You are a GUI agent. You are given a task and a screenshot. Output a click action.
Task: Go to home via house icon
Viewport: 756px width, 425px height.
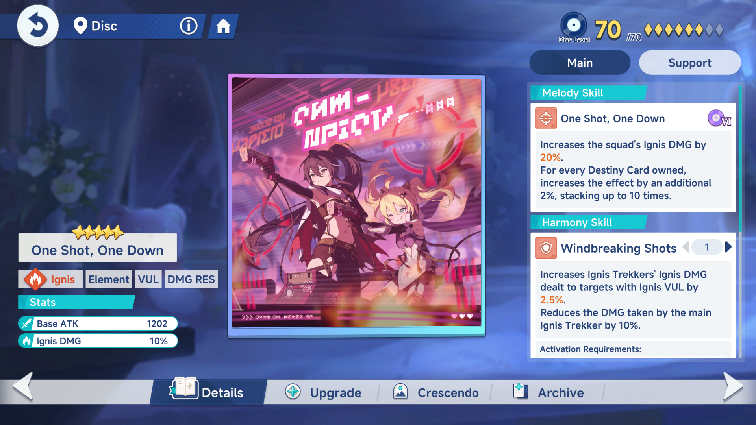point(223,27)
